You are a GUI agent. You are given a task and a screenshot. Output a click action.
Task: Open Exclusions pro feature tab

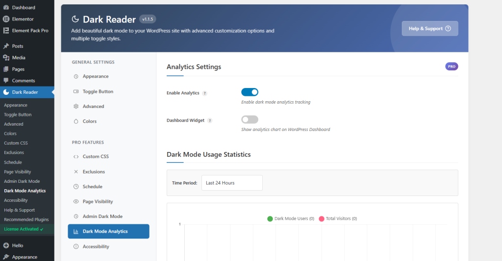pyautogui.click(x=108, y=172)
